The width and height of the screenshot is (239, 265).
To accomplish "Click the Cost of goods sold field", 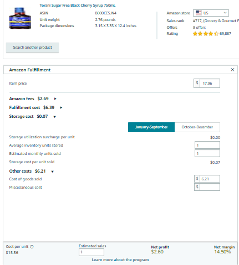I will click(210, 179).
